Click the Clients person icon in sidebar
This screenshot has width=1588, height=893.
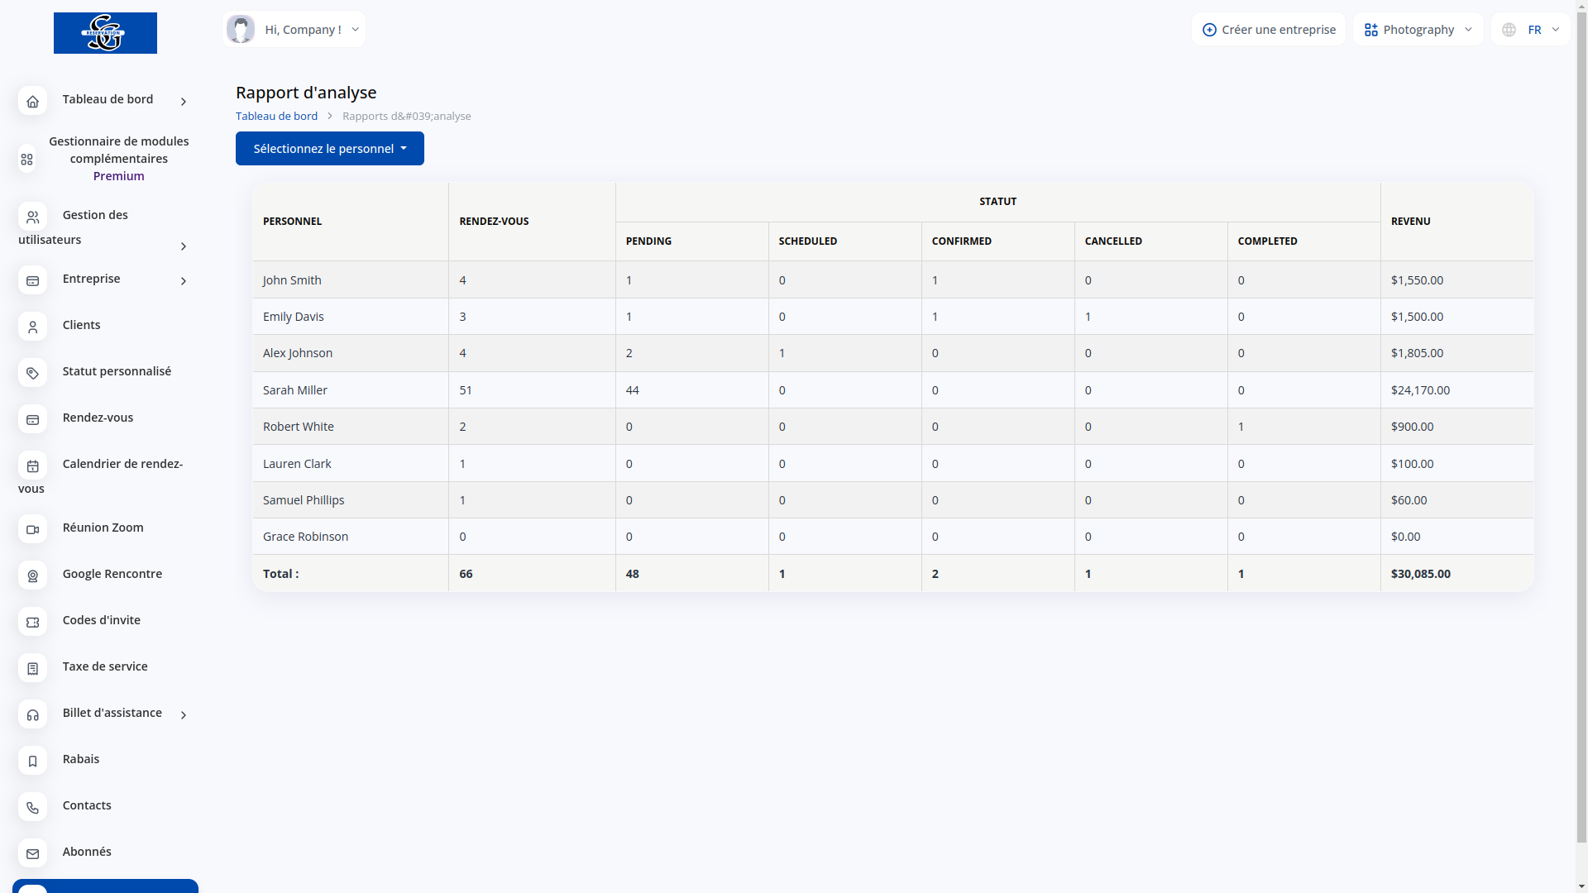point(32,327)
